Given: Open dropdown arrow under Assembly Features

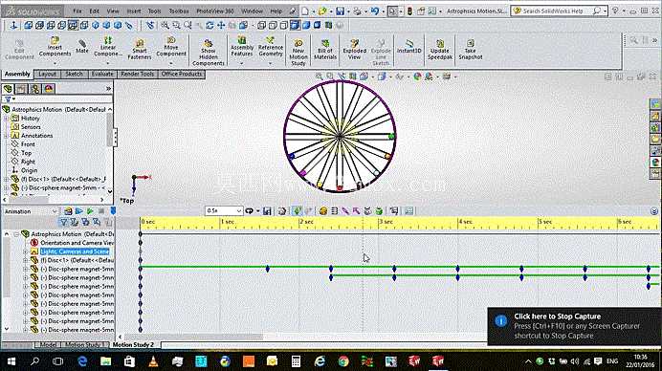Looking at the screenshot, I should pyautogui.click(x=241, y=63).
